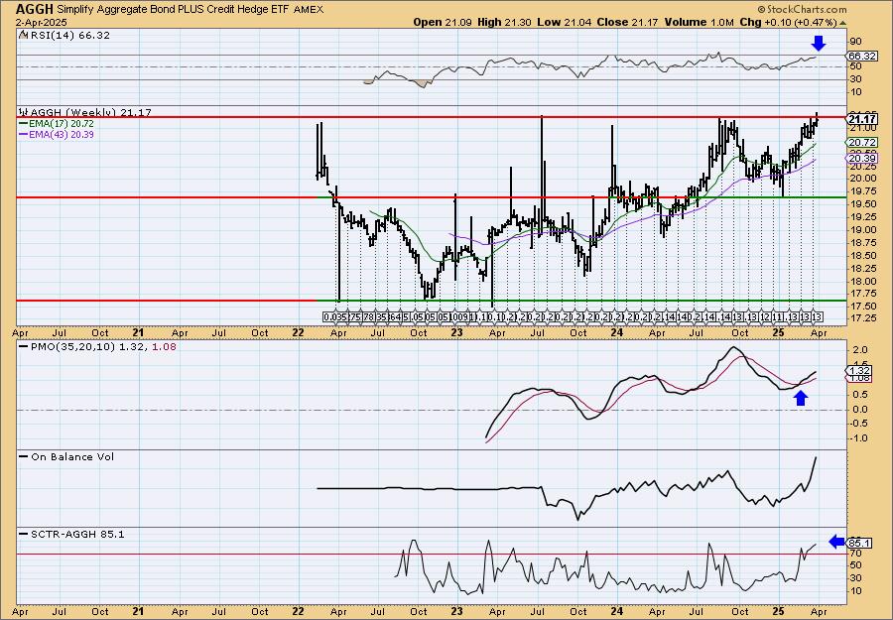Click the 0.0 level on the PMO axis
The width and height of the screenshot is (893, 620).
(x=860, y=410)
